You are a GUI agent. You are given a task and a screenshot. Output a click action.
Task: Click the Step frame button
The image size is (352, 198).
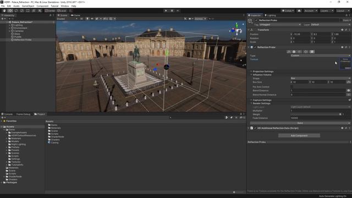click(178, 10)
